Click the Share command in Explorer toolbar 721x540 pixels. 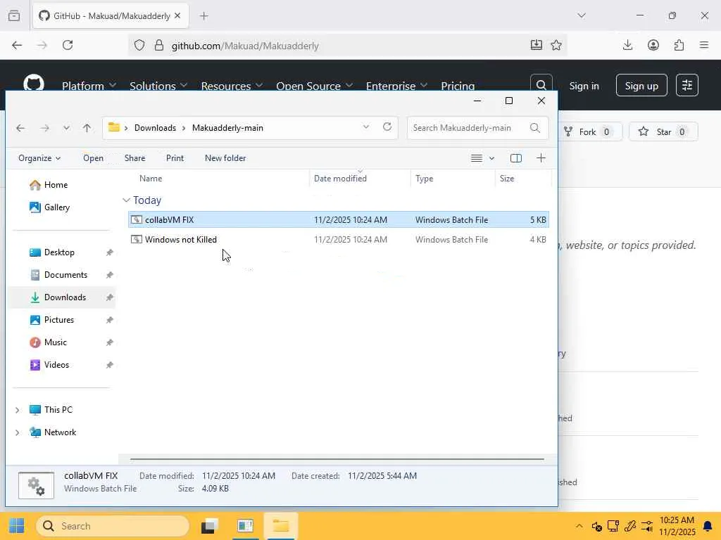[x=134, y=158]
